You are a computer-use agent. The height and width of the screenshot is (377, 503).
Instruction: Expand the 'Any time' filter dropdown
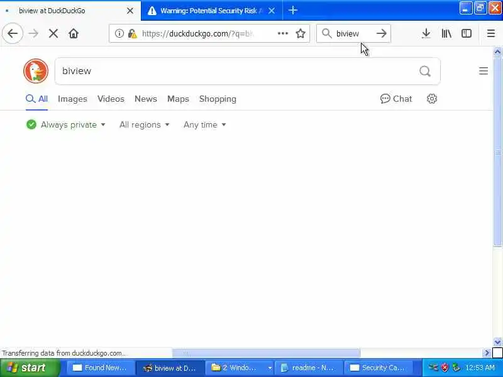[x=205, y=124]
